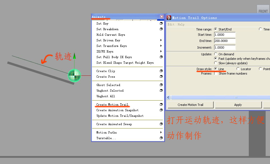Choose Slow (always update) option
The width and height of the screenshot is (270, 164).
tap(215, 63)
